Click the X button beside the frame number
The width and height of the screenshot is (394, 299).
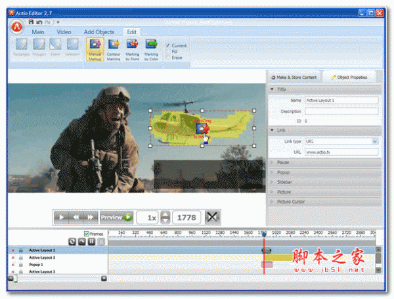[212, 217]
